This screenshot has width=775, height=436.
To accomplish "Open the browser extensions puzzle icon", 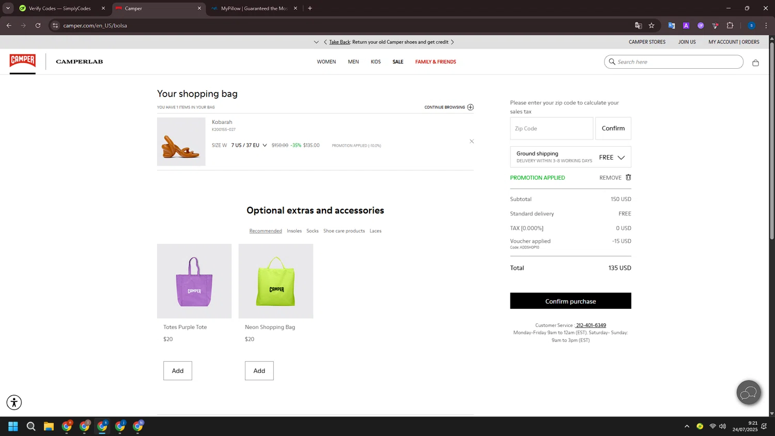I will 730,25.
